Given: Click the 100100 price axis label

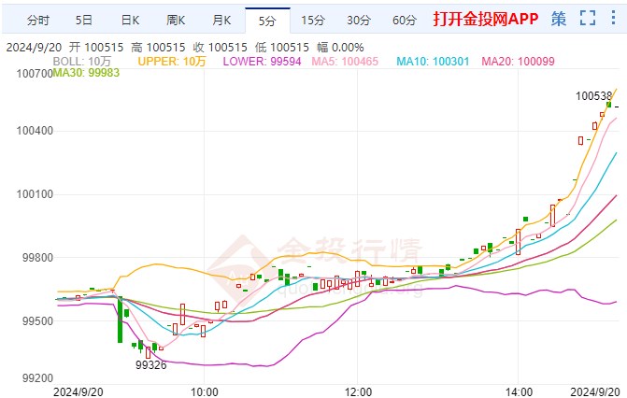Looking at the screenshot, I should (35, 194).
